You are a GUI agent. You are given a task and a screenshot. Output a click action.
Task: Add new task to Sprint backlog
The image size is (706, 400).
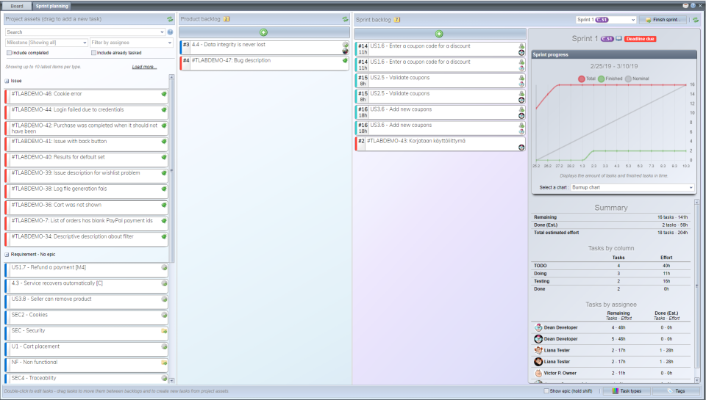tap(439, 34)
